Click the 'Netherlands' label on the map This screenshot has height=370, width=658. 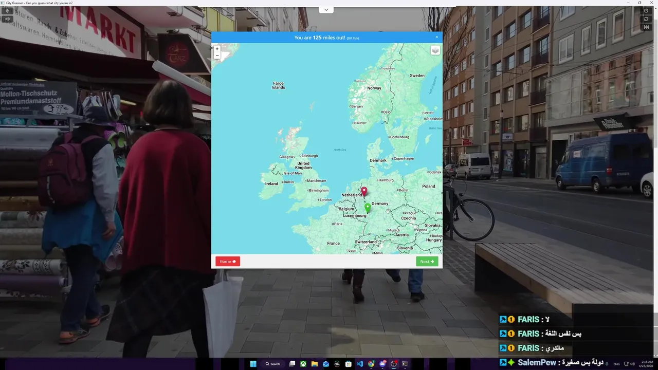tap(352, 195)
